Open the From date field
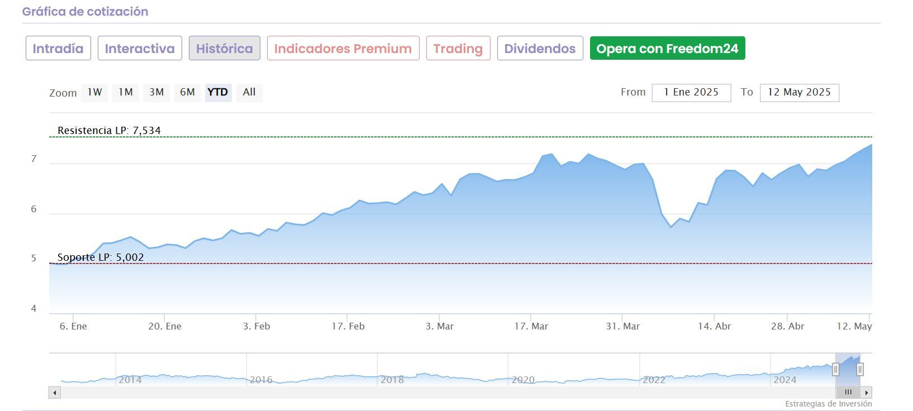 [x=691, y=93]
